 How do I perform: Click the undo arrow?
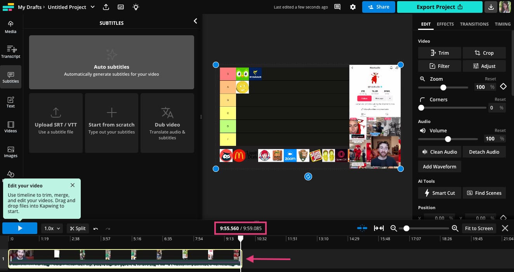click(96, 229)
